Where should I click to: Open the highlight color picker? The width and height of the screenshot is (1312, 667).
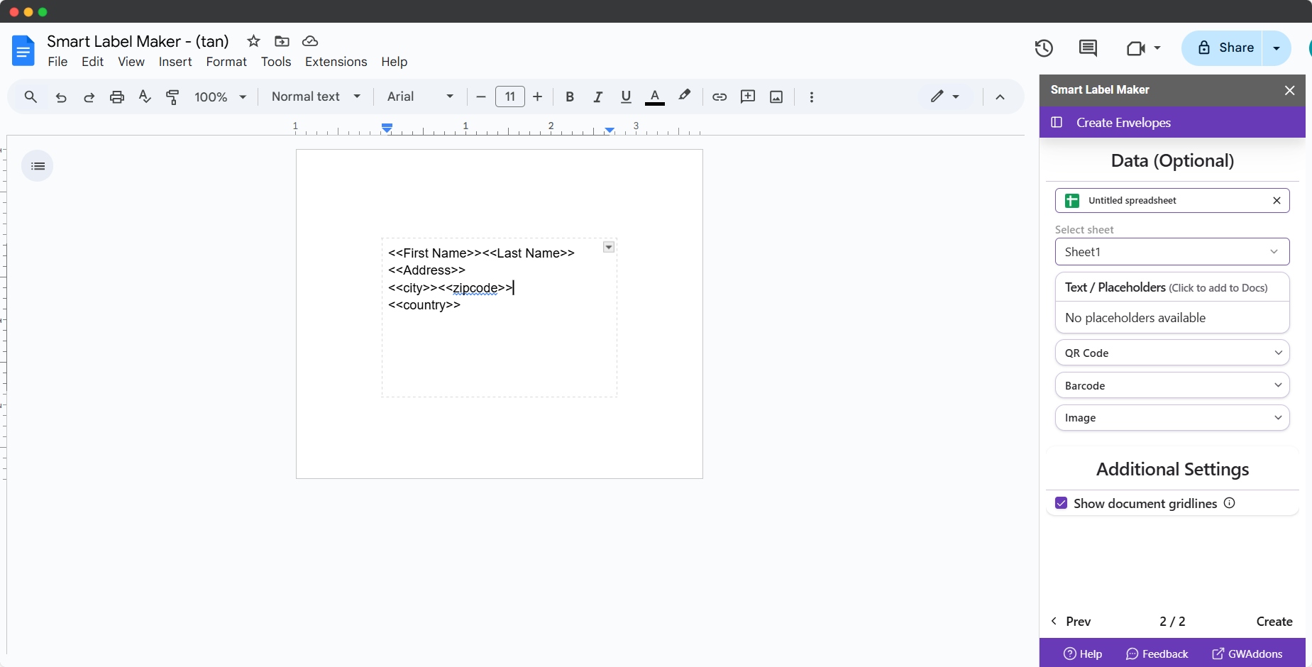tap(684, 96)
